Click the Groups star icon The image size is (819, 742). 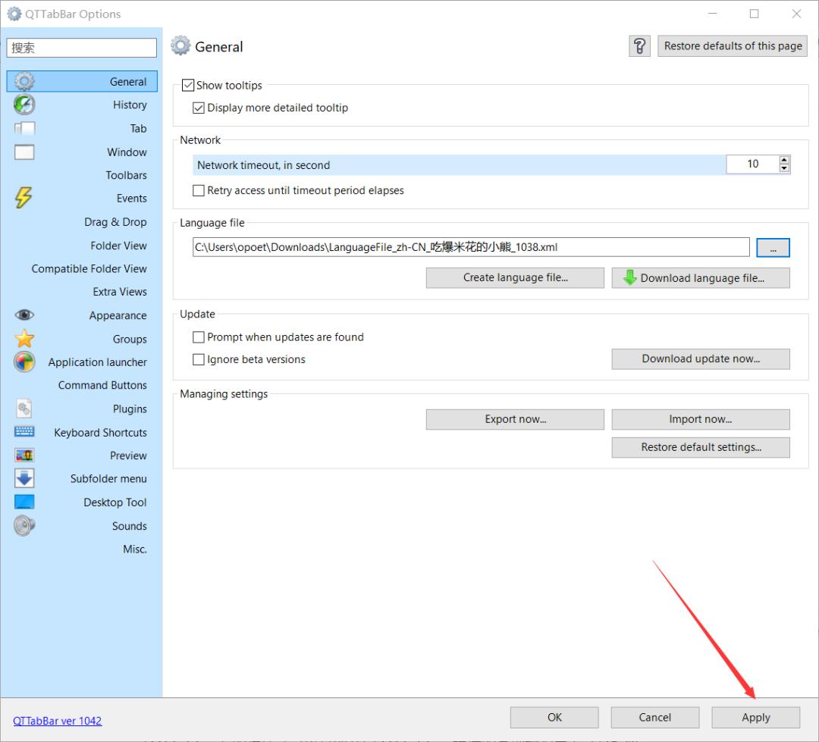pos(24,339)
